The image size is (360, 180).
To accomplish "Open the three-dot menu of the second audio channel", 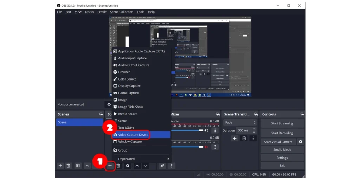I will click(215, 147).
